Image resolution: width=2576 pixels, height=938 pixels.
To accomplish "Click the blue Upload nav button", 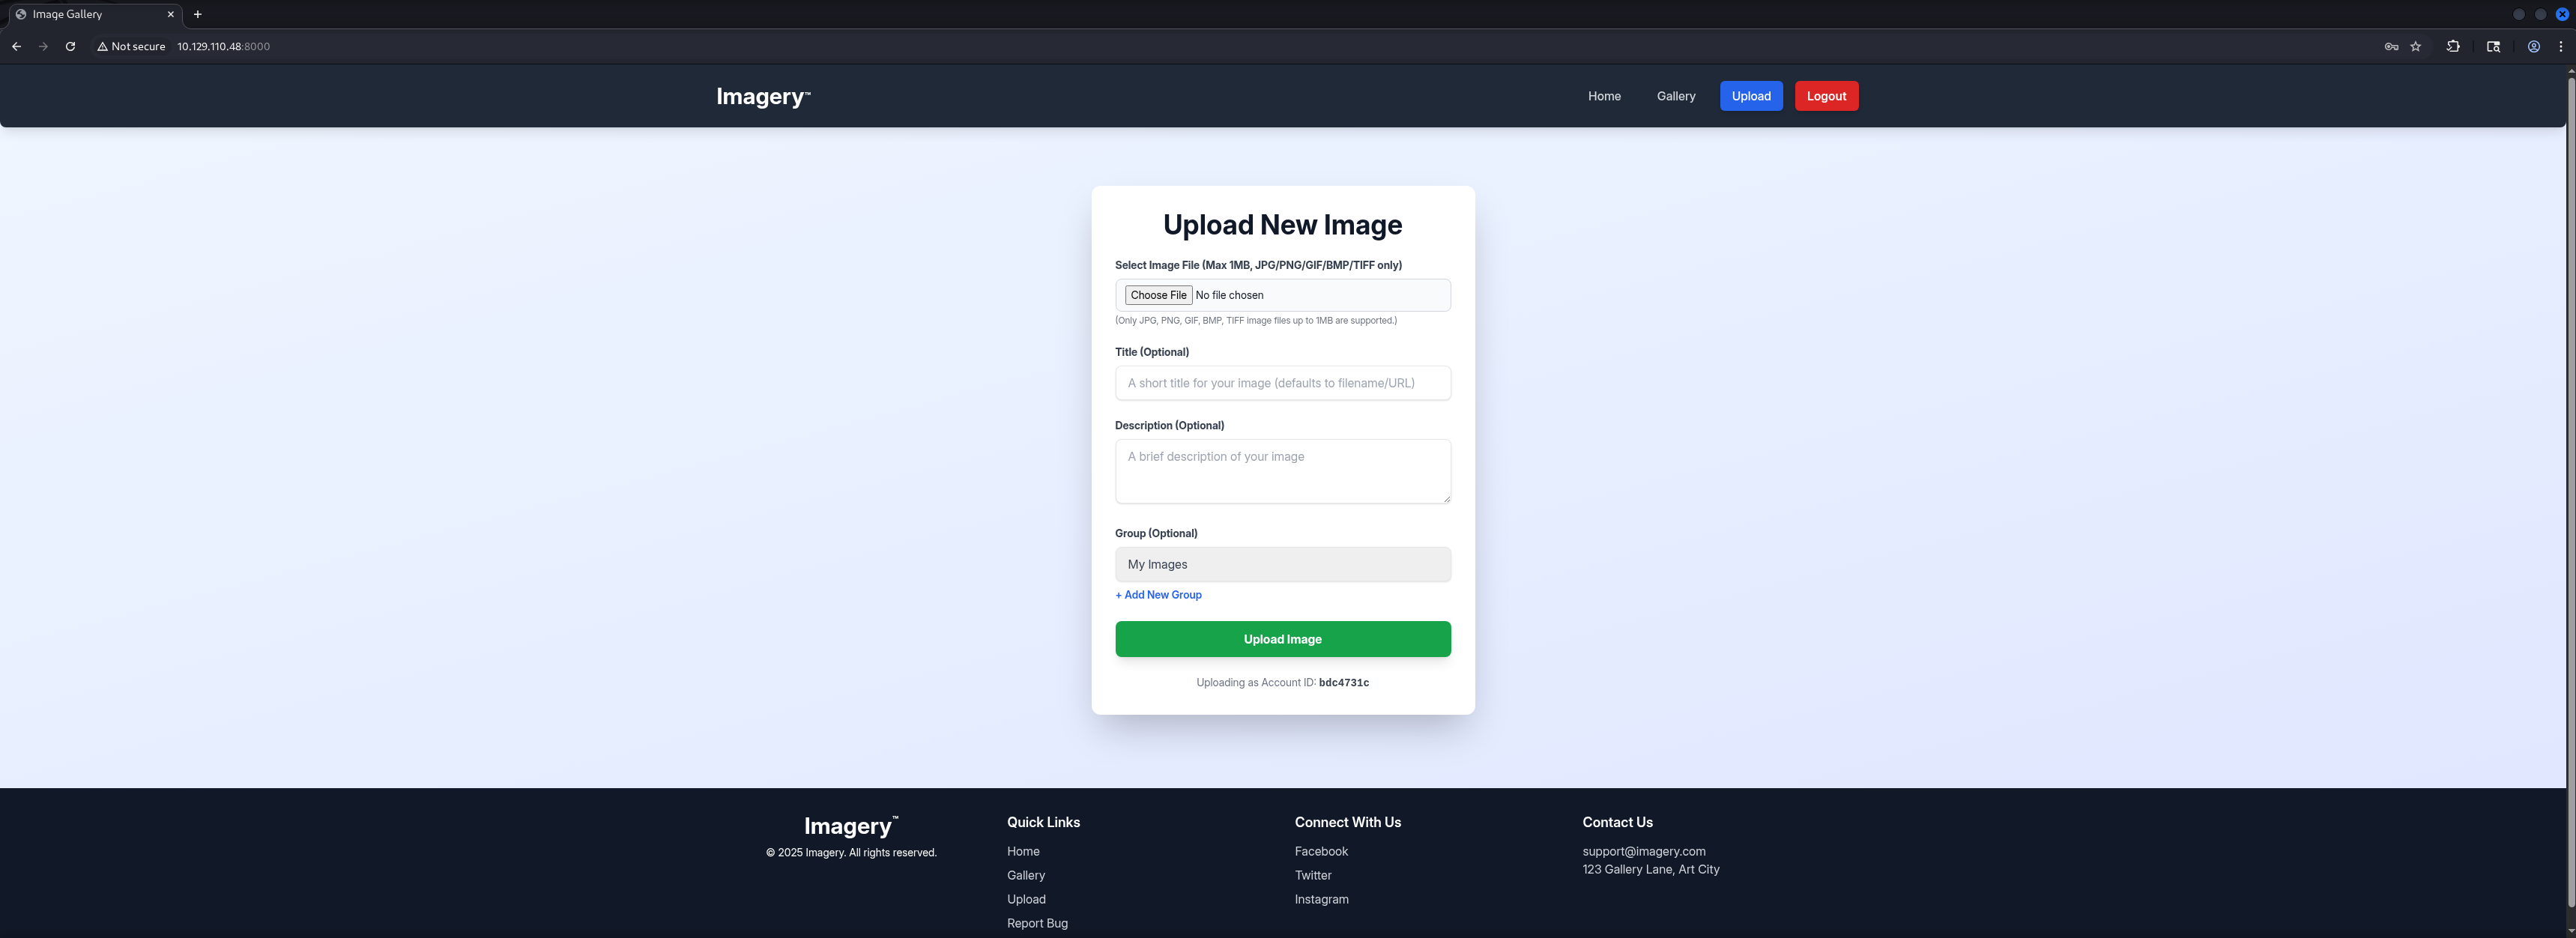I will pyautogui.click(x=1750, y=96).
